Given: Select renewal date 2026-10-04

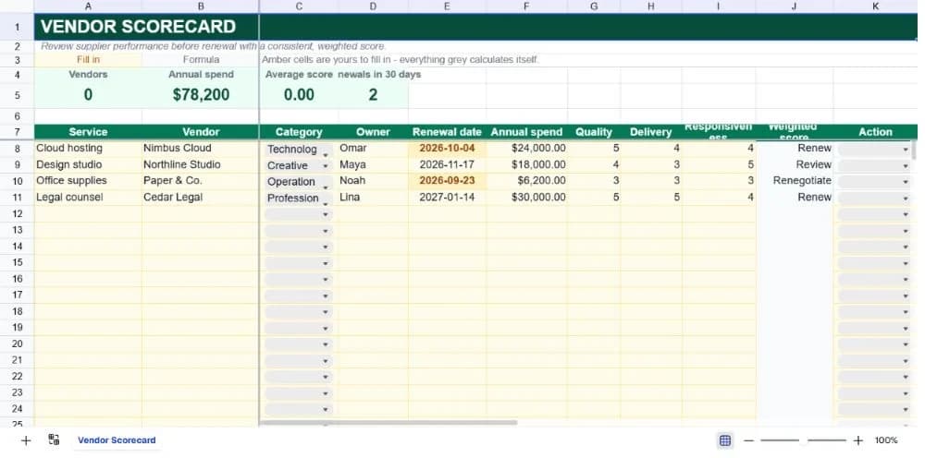Looking at the screenshot, I should click(x=447, y=149).
